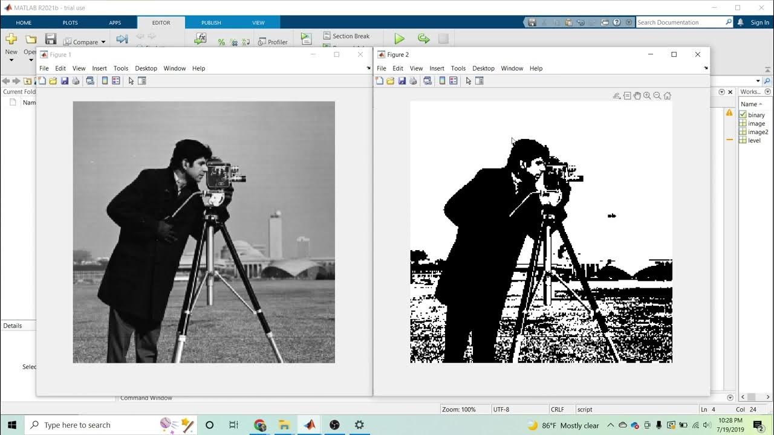Screen dimensions: 774x435
Task: Open Figure 1 Tools menu
Action: (121, 68)
